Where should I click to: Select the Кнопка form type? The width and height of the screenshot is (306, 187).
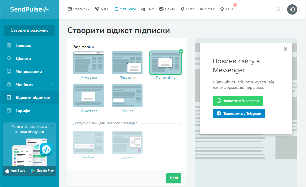point(127,96)
